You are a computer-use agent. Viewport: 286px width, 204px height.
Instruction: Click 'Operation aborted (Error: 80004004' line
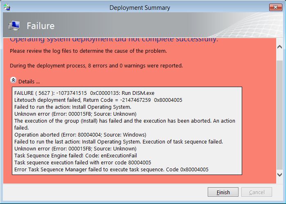pyautogui.click(x=80, y=135)
